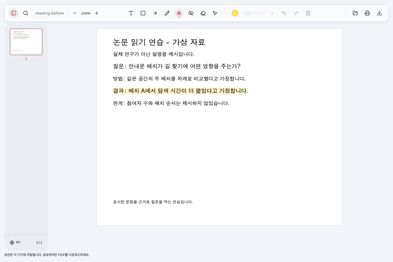Print the document
393x262 pixels.
[x=367, y=13]
